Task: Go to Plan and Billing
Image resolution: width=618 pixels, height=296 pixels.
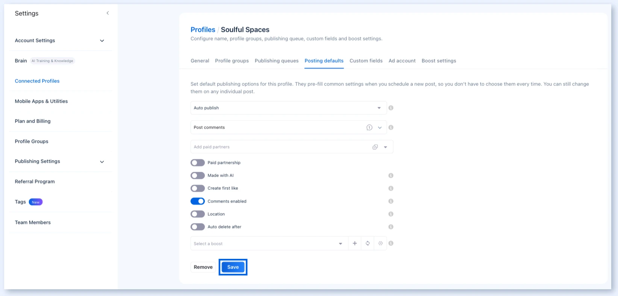Action: click(x=33, y=121)
